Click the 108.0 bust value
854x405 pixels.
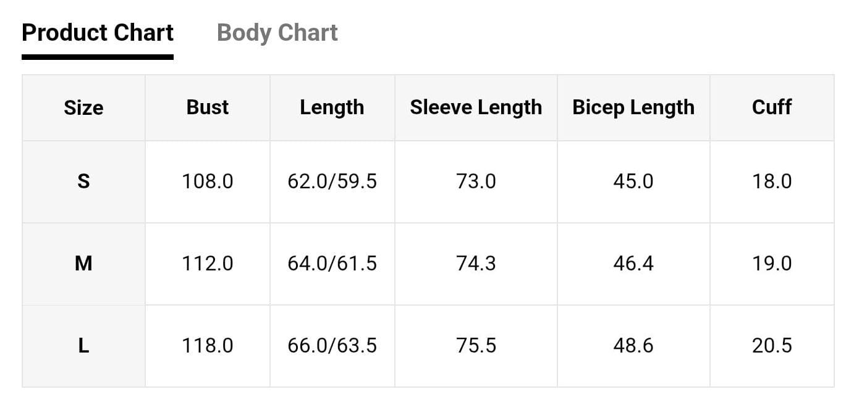(208, 182)
